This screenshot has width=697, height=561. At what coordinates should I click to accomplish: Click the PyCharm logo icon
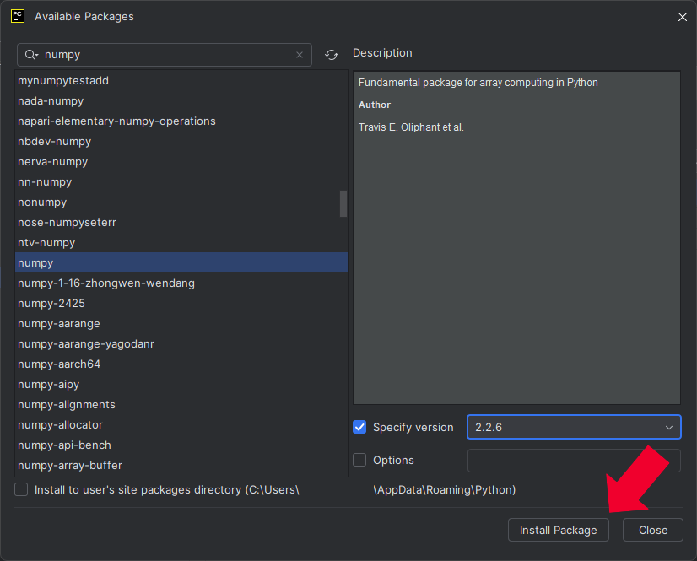(17, 16)
